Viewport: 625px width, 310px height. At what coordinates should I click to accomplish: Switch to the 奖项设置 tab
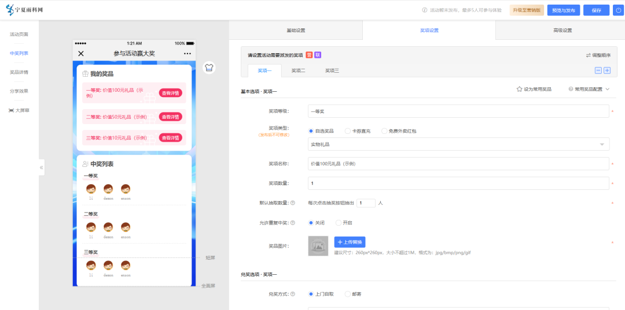coord(429,30)
